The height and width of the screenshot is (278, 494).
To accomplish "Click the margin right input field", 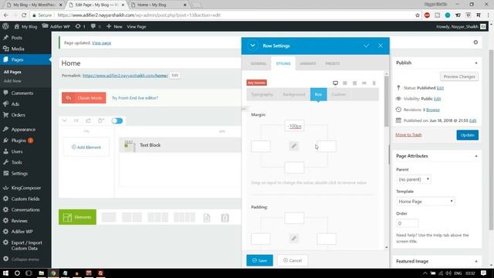I will [x=327, y=146].
